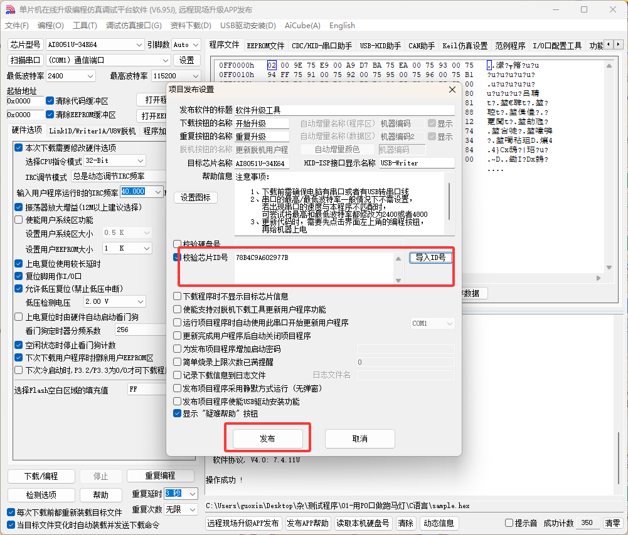The width and height of the screenshot is (628, 535).
Task: Click up arrow of chip ID list
Action: pyautogui.click(x=398, y=259)
